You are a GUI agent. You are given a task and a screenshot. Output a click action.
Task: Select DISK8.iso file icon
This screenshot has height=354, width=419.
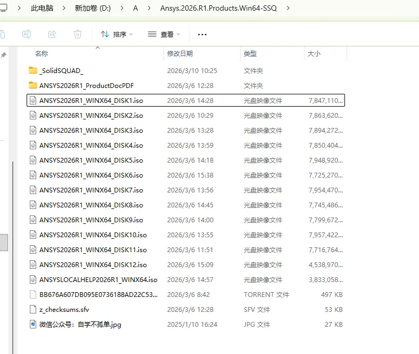click(x=33, y=205)
